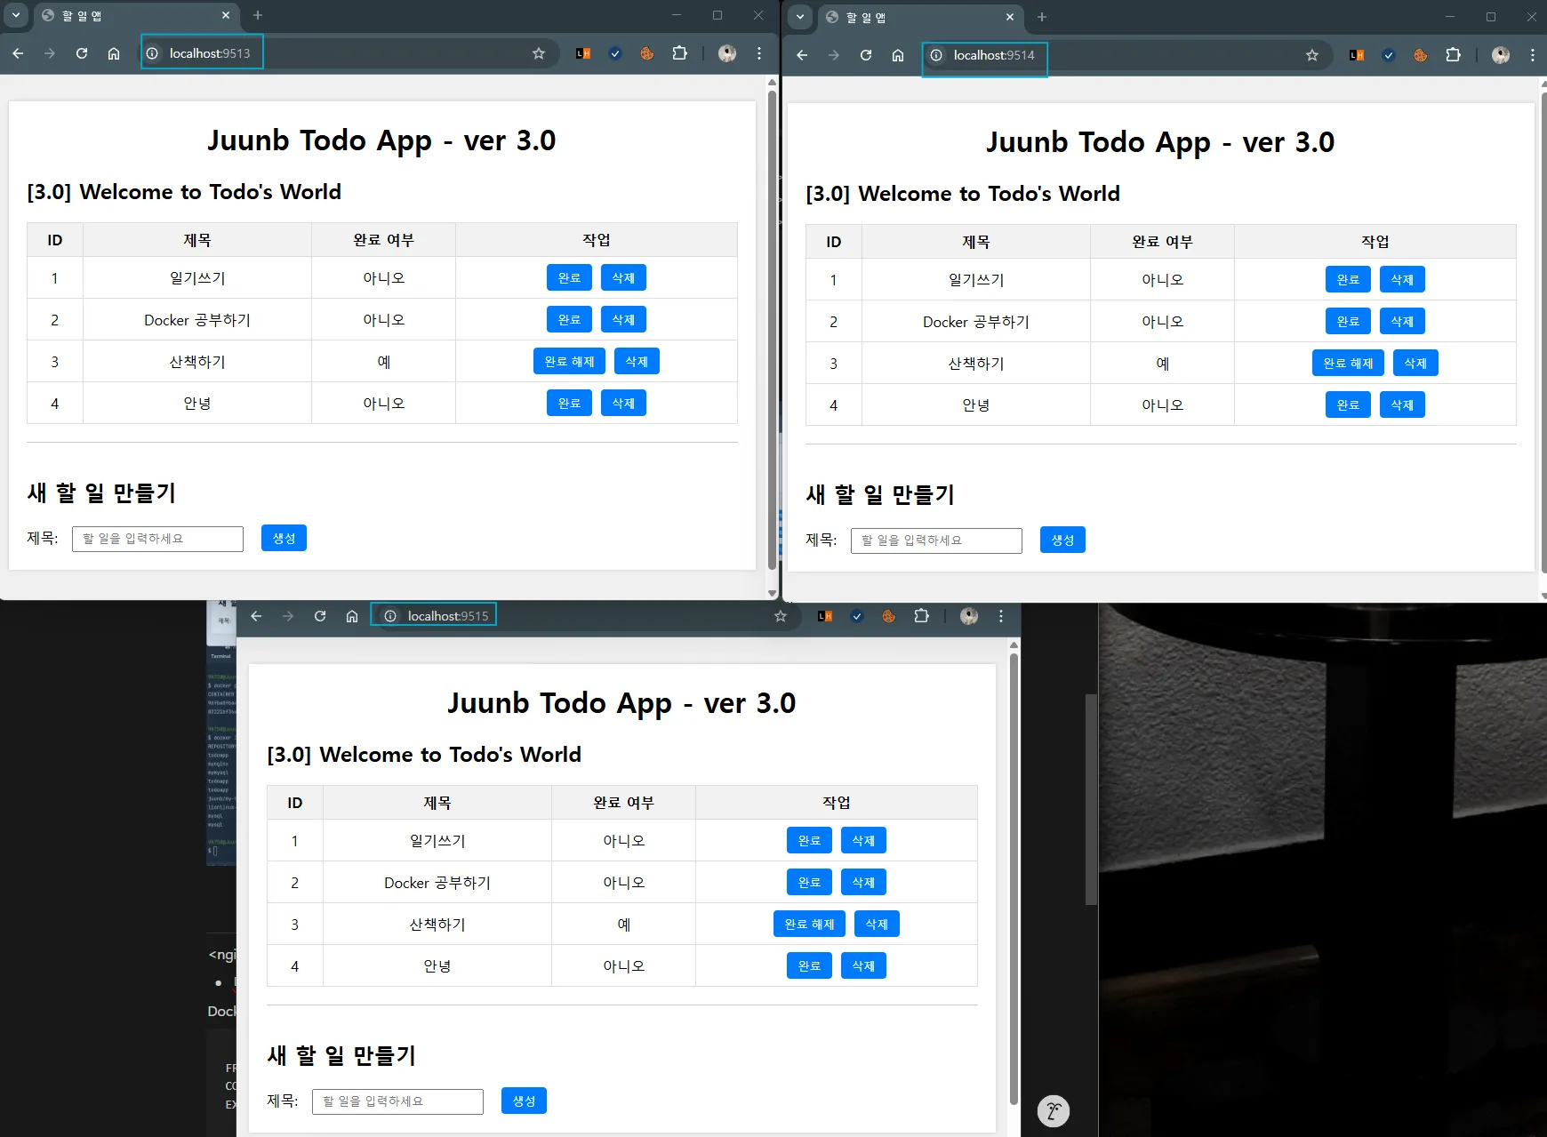Click the round floating icon beside localhost:9515 window
Screen dimensions: 1547x1137
1054,1110
